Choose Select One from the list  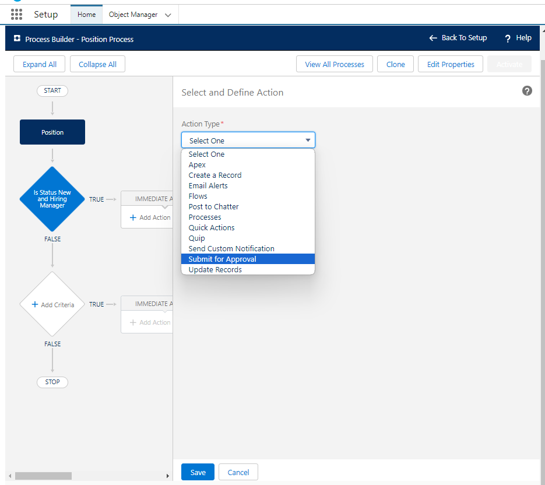point(248,154)
